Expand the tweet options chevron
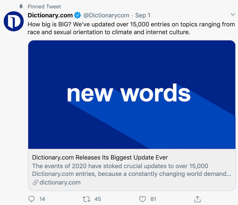 tap(233, 14)
